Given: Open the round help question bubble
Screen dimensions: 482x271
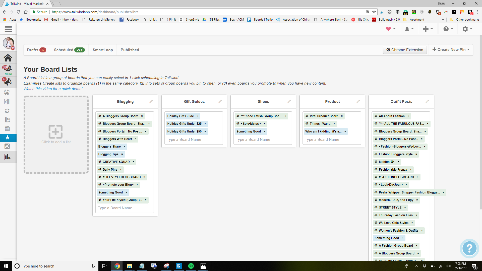Looking at the screenshot, I should 469,248.
